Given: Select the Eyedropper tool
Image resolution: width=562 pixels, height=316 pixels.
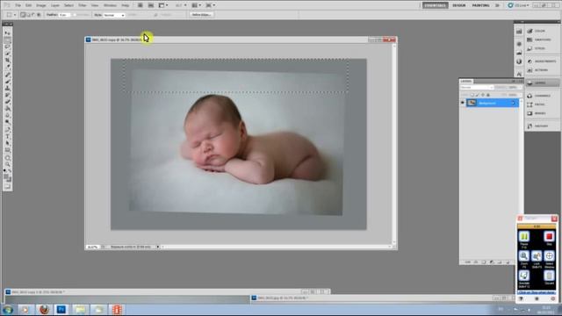Looking at the screenshot, I should tap(8, 68).
